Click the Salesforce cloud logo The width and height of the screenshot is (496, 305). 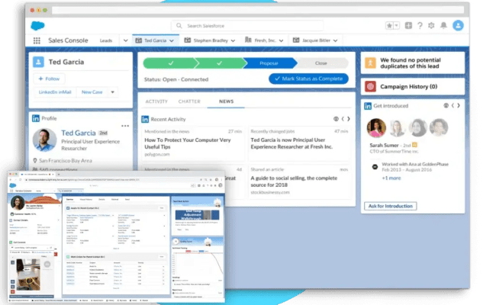tap(37, 26)
